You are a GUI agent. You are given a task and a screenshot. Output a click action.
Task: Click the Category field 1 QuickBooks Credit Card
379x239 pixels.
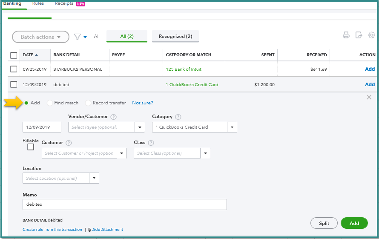point(190,127)
